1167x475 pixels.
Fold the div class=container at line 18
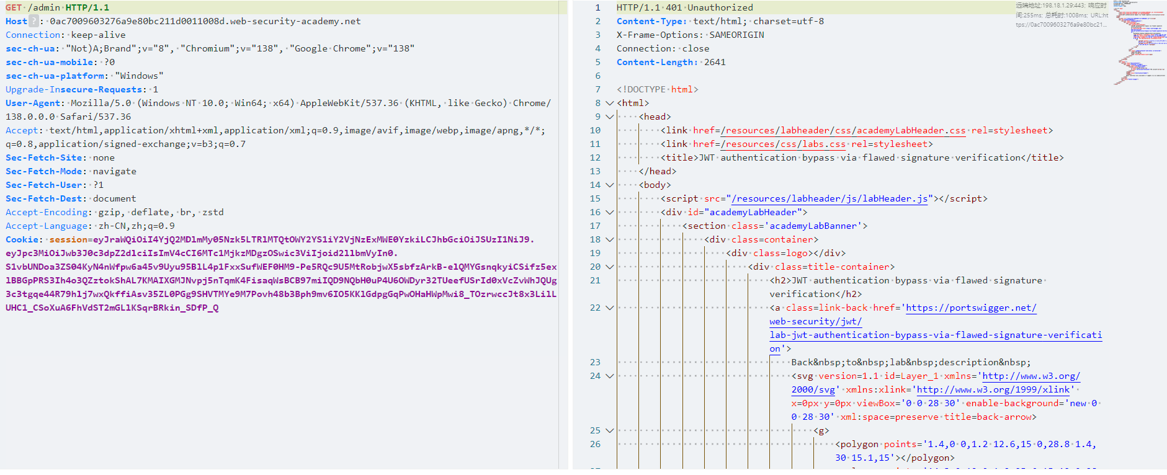[609, 239]
